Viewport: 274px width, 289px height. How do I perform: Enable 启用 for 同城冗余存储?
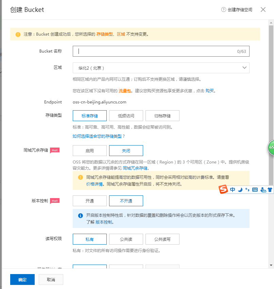[x=89, y=150]
